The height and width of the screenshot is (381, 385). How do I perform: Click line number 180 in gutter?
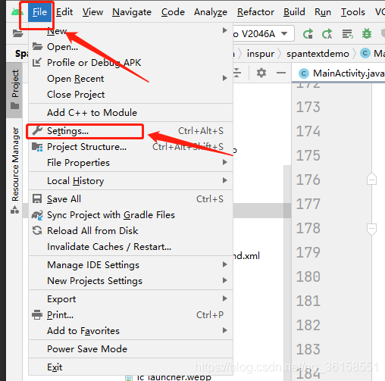(x=308, y=276)
